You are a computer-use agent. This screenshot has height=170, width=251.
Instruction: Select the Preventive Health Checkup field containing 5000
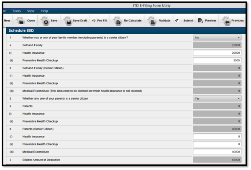click(217, 60)
